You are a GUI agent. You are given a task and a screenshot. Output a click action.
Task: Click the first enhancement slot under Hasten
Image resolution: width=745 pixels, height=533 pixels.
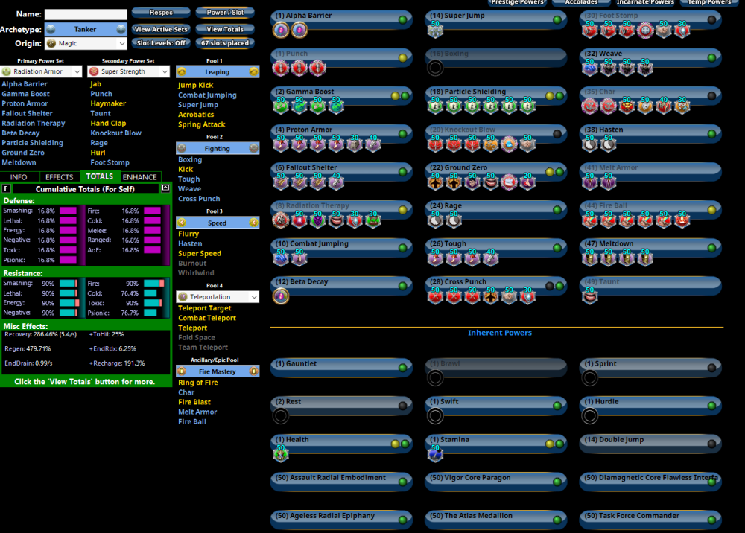coord(590,144)
